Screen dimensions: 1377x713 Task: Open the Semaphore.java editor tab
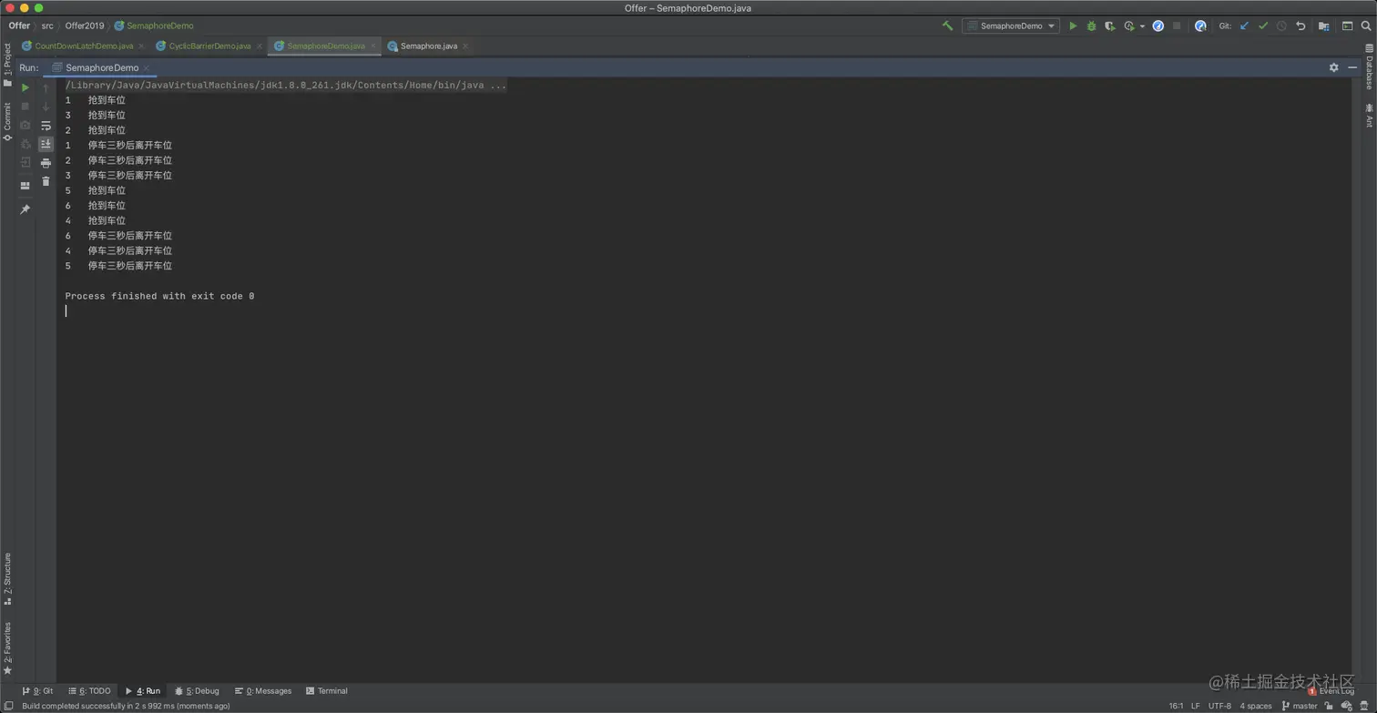[x=423, y=46]
